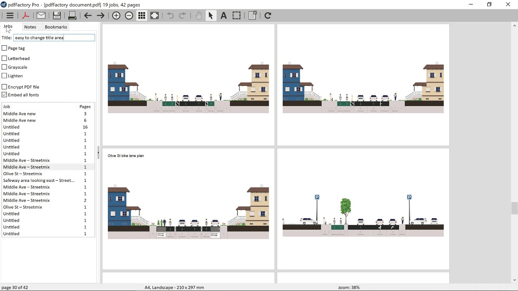The image size is (518, 291).
Task: Click the Adobe PDF view icon
Action: [25, 15]
